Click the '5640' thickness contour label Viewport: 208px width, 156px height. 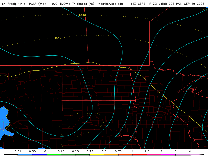coord(58,38)
